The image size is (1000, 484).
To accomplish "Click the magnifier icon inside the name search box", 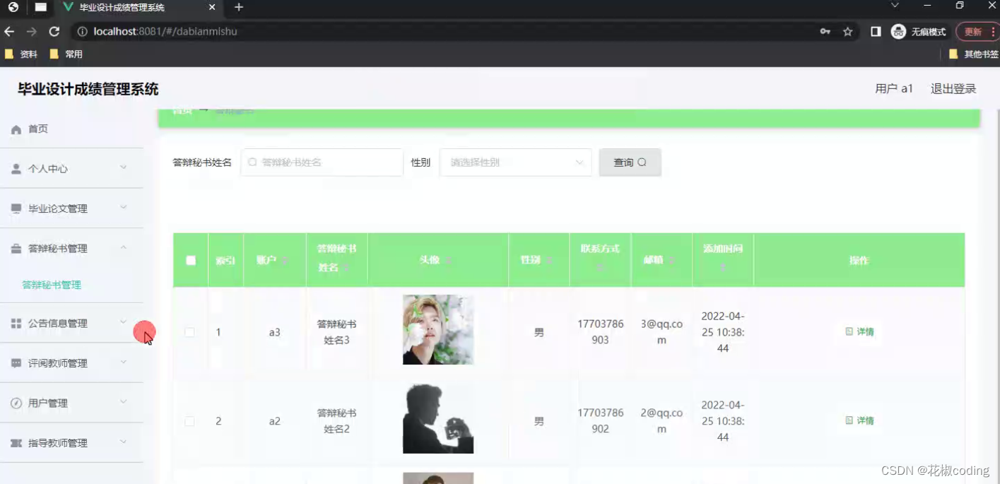I will tap(252, 162).
